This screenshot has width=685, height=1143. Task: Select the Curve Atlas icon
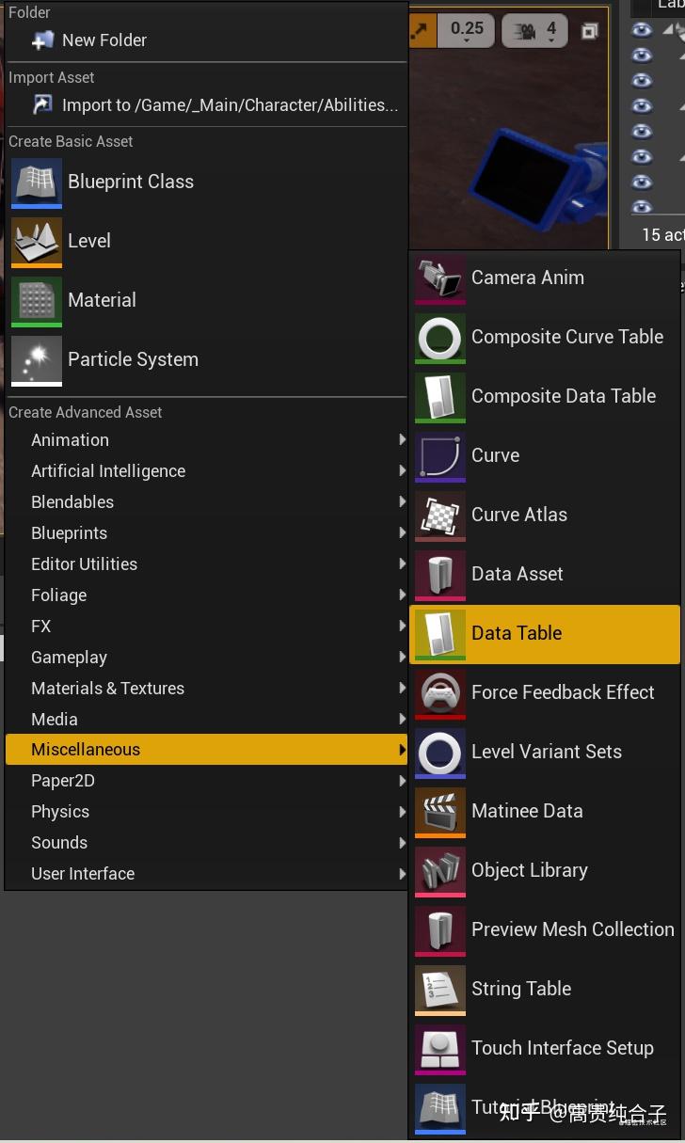(440, 516)
